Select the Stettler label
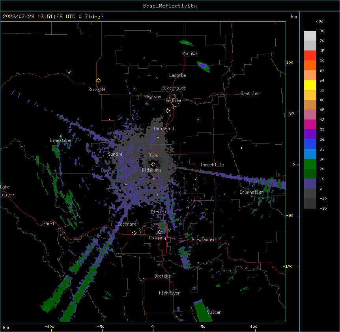This screenshot has width=340, height=332. 250,93
